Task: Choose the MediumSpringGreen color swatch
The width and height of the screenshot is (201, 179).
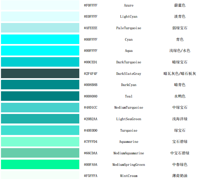Action: click(40, 164)
